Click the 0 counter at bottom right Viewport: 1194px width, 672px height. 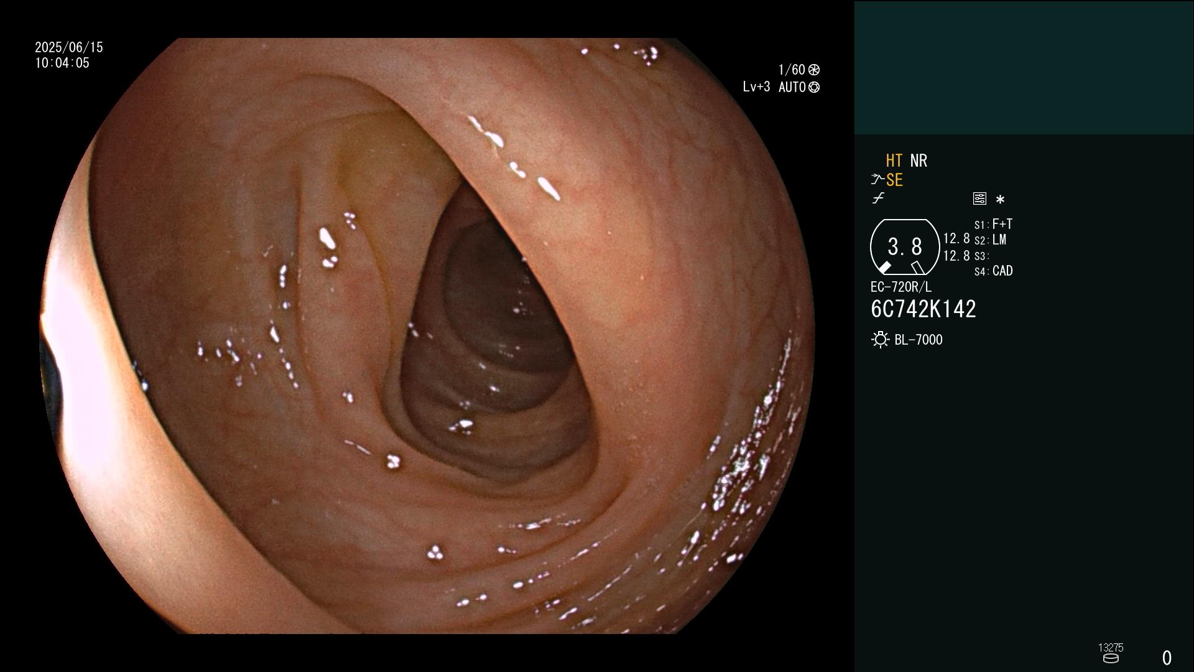pos(1167,658)
